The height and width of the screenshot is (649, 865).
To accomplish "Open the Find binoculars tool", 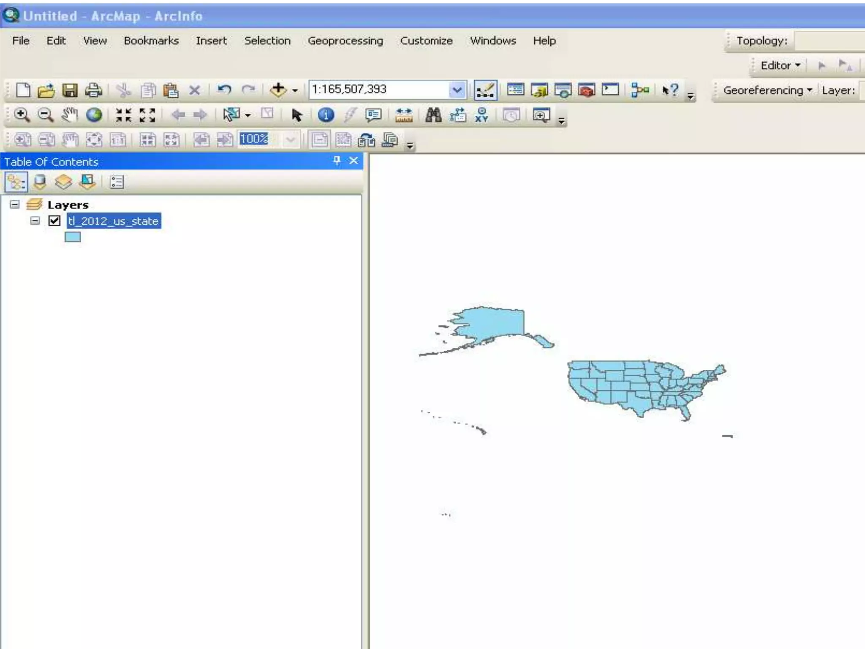I will (433, 115).
